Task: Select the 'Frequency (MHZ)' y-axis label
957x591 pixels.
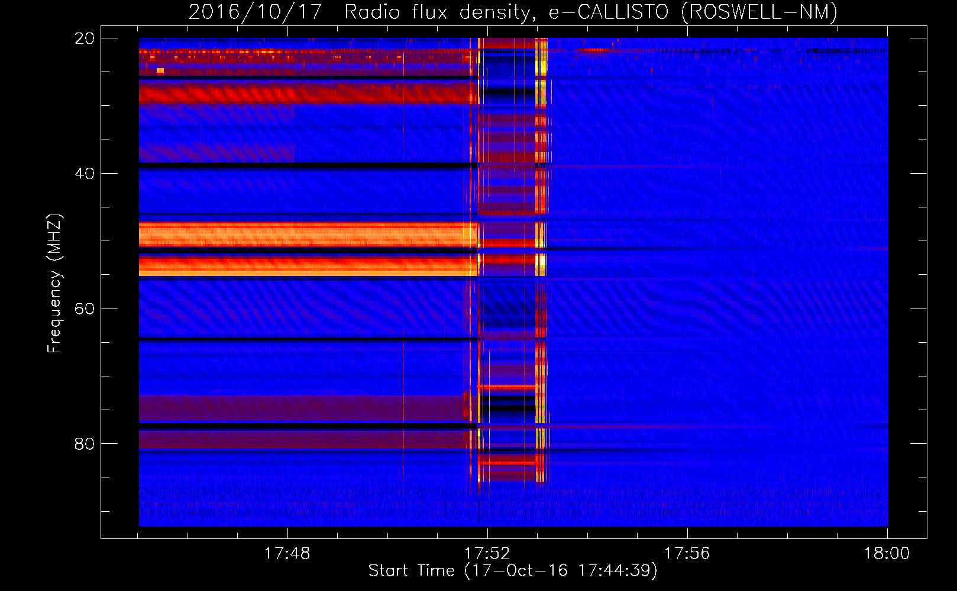Action: pyautogui.click(x=54, y=283)
